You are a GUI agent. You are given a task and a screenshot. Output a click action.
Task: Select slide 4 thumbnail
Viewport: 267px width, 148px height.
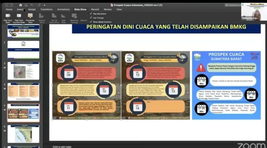23,92
